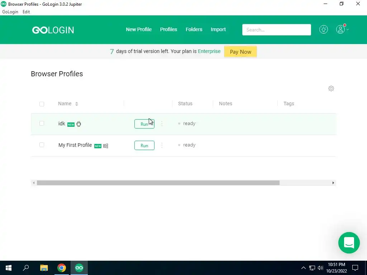The image size is (367, 275).
Task: Follow the Enterprise plan link
Action: click(209, 51)
